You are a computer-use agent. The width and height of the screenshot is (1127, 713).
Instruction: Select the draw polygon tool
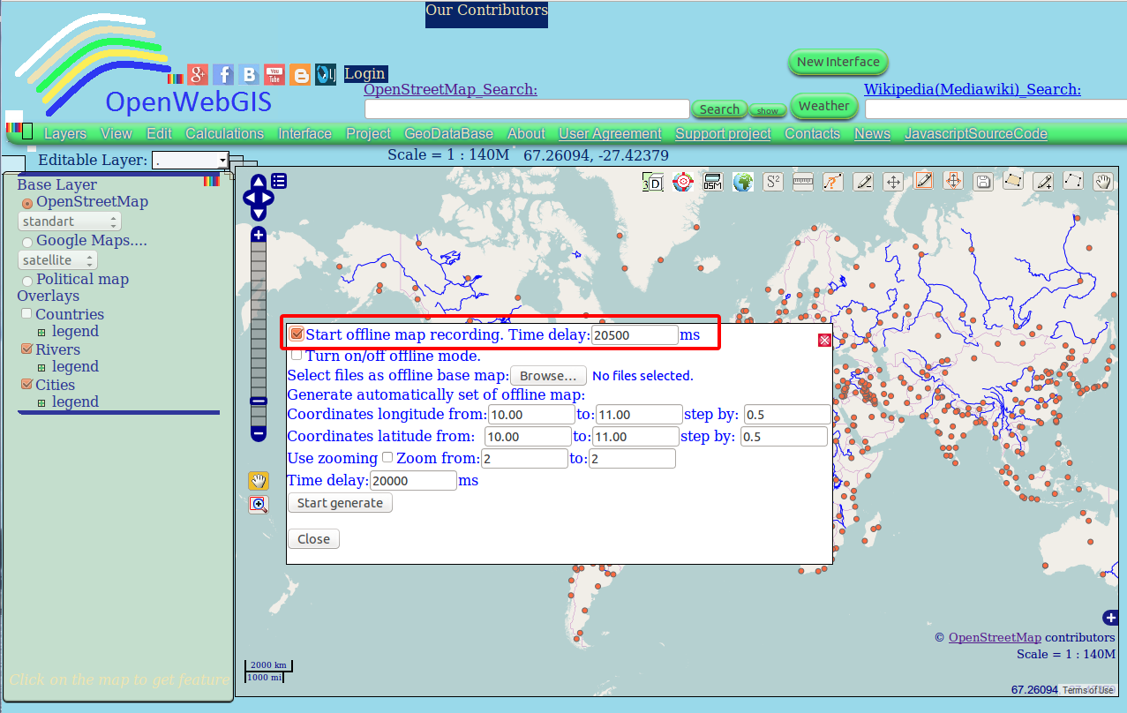1013,182
